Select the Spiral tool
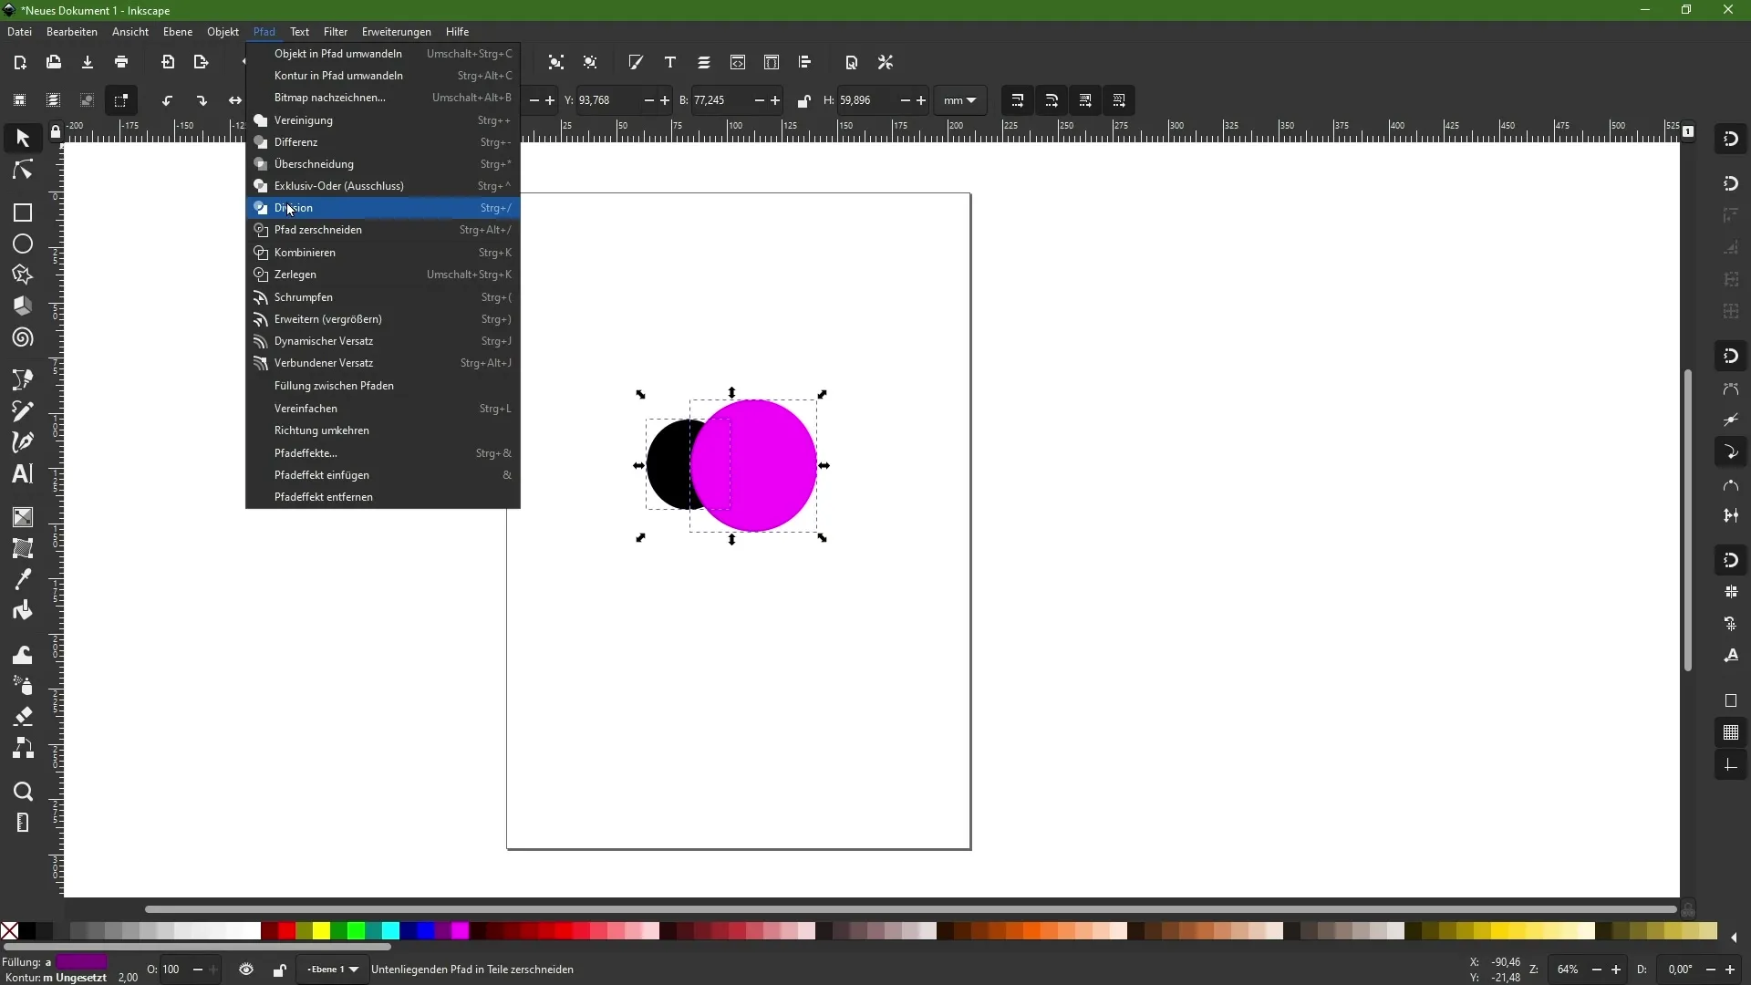This screenshot has width=1751, height=985. click(x=23, y=338)
